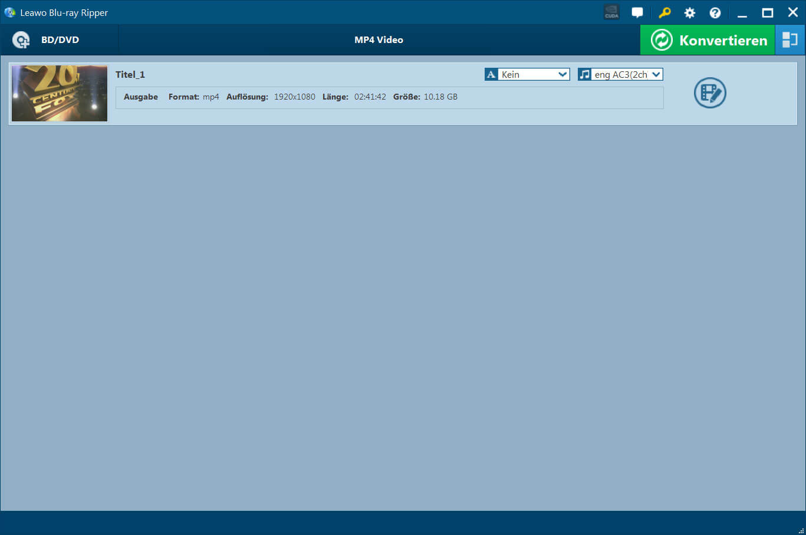Click the Leawo app logo icon

click(x=9, y=12)
